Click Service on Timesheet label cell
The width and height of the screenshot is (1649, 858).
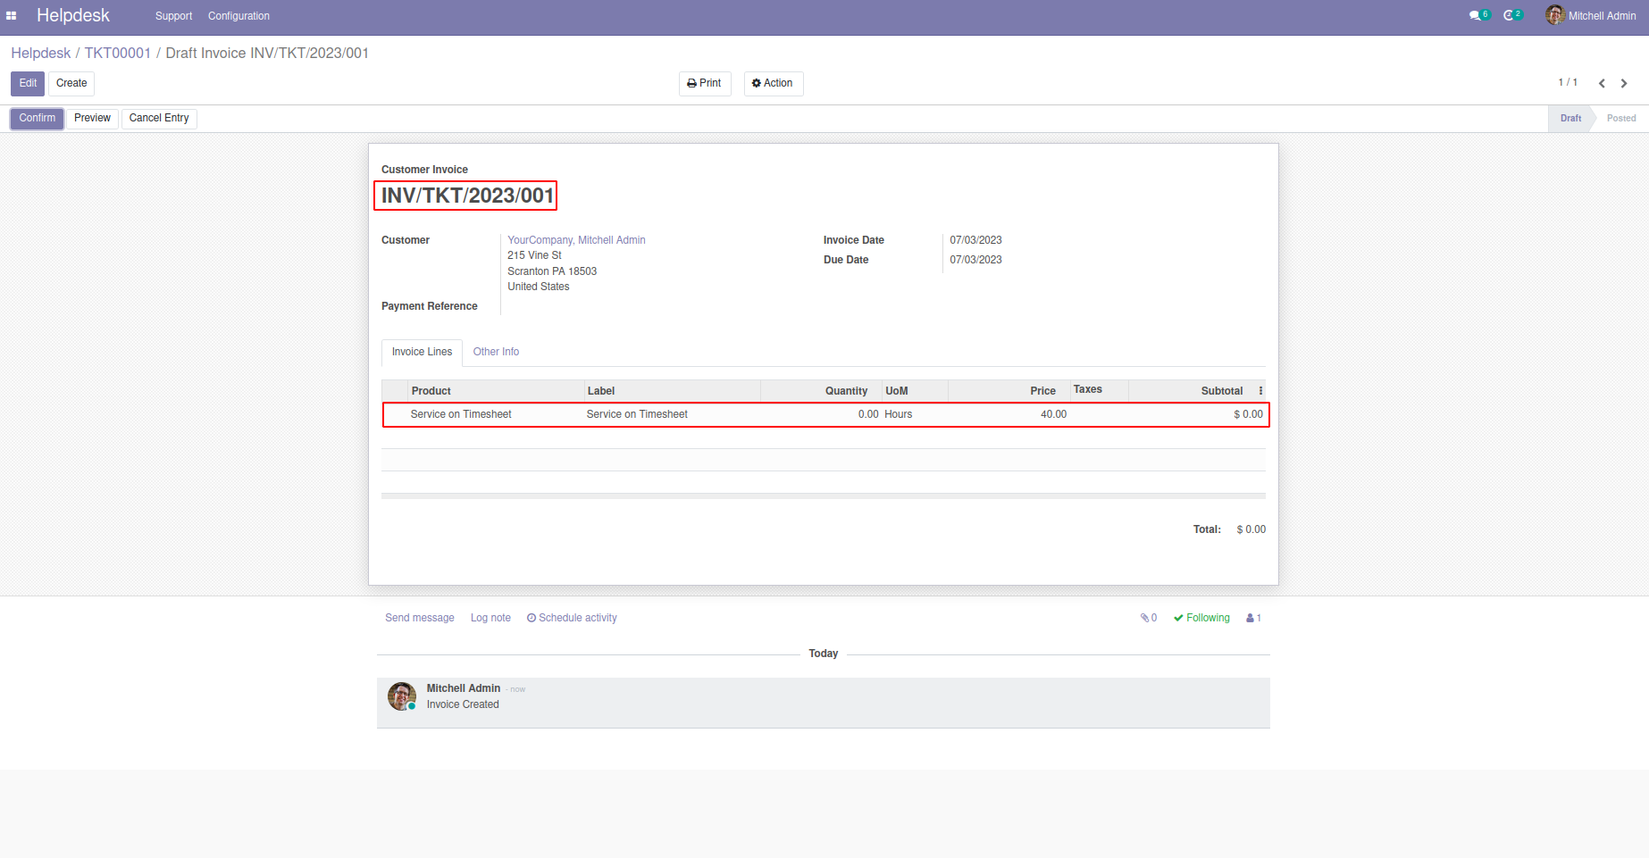click(x=672, y=414)
